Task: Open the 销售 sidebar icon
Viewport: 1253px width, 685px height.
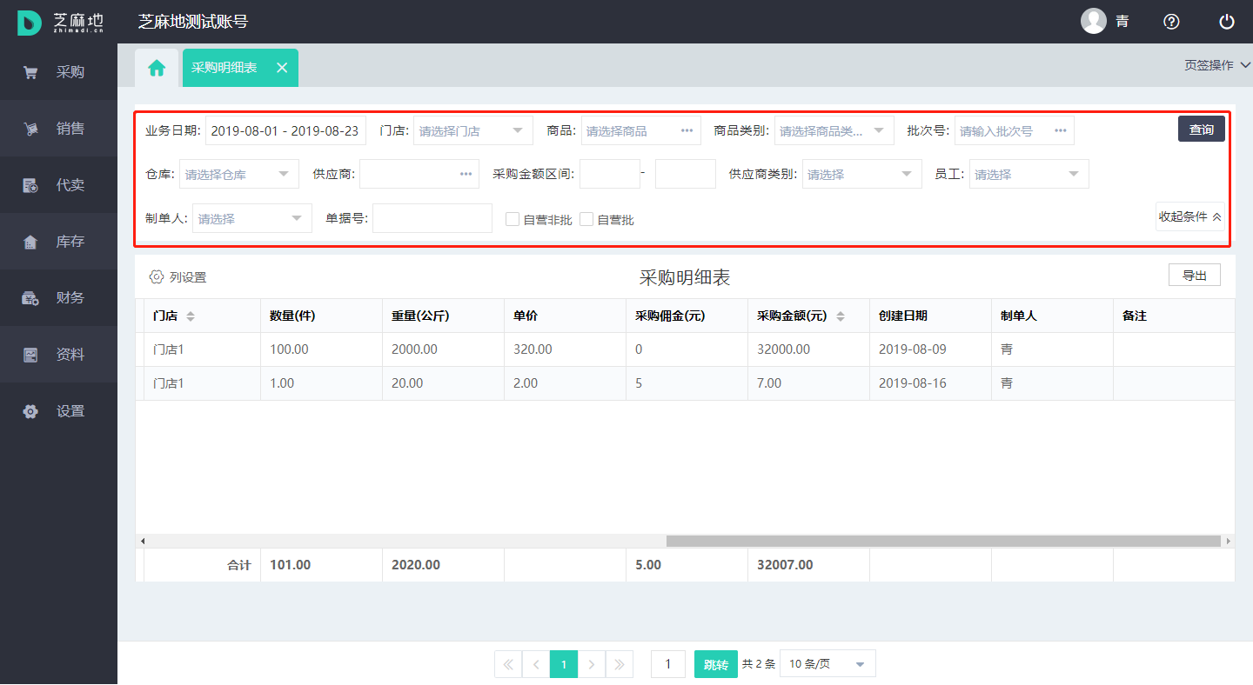Action: pyautogui.click(x=30, y=130)
